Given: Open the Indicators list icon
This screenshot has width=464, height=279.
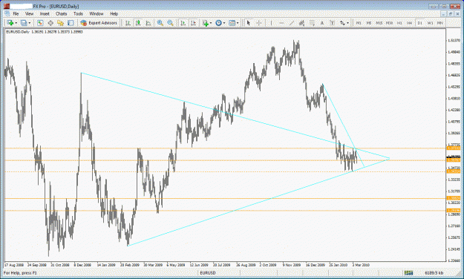Looking at the screenshot, I should coord(206,23).
